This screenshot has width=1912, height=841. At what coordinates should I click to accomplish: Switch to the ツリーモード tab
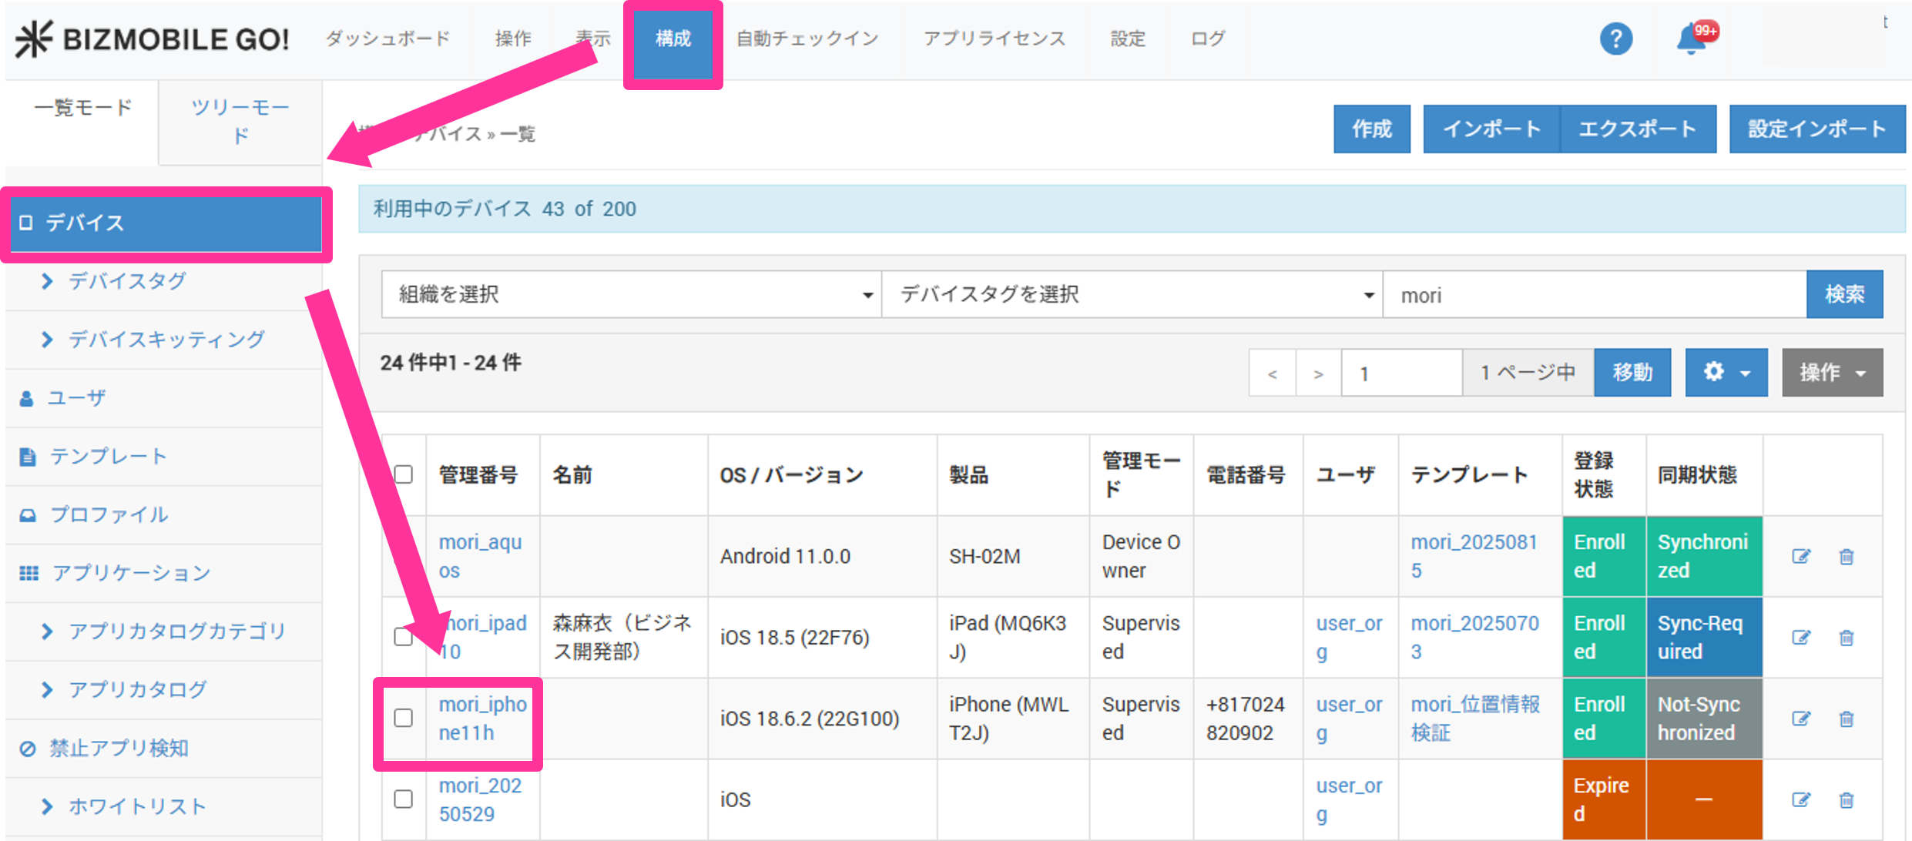tap(240, 121)
